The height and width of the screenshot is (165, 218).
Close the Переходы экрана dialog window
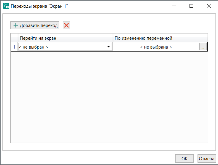click(209, 6)
